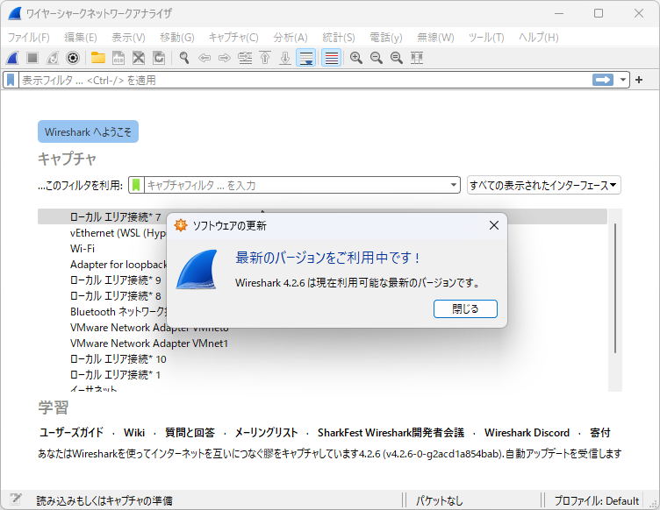Click the display filter bookmark icon
Image resolution: width=660 pixels, height=510 pixels.
point(11,80)
